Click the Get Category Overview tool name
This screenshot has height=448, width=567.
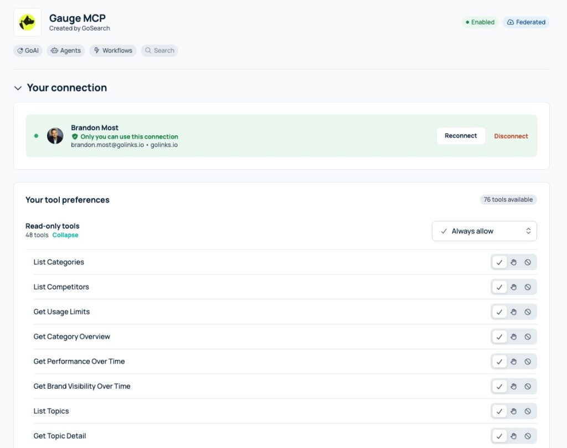(x=71, y=337)
